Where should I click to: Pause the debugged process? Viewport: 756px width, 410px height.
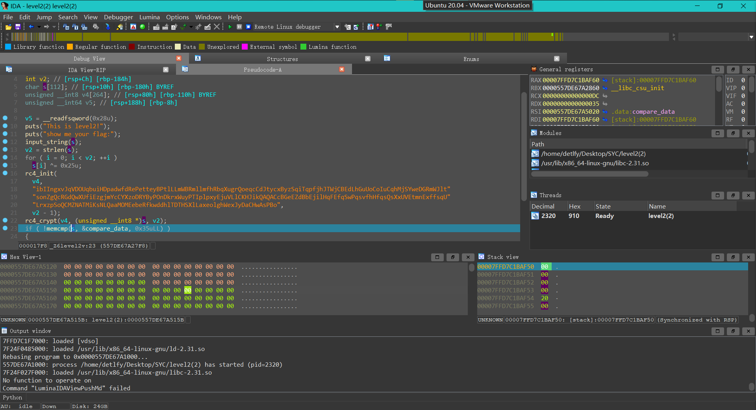pyautogui.click(x=239, y=27)
